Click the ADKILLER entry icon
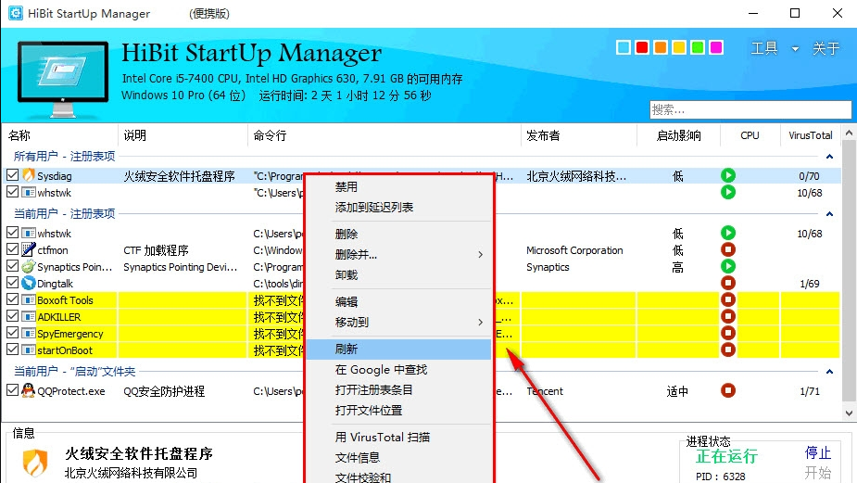Screen dimensions: 857x483 (29, 317)
